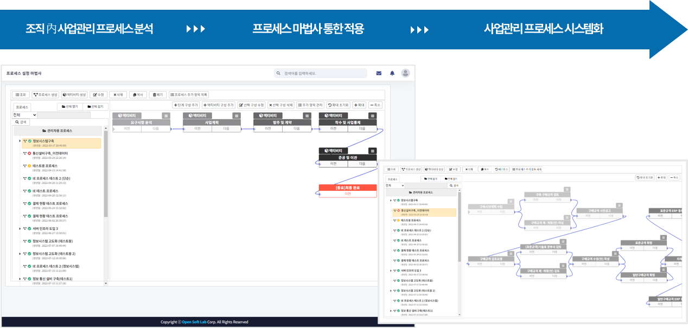Open the 전체 dropdown in the back window
This screenshot has width=688, height=328.
point(25,115)
